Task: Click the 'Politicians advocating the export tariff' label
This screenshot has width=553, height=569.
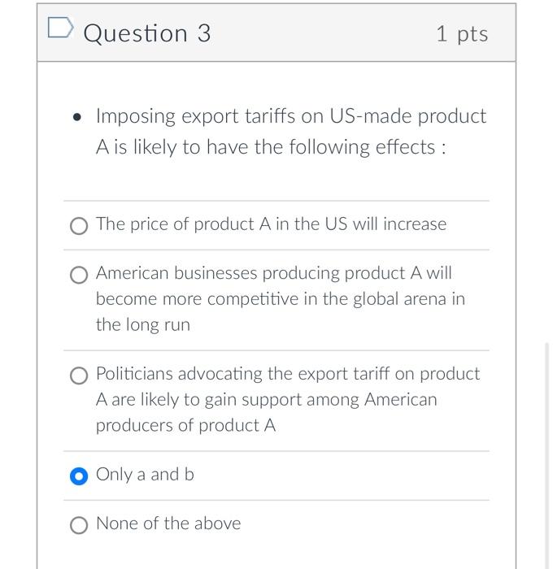Action: (x=288, y=374)
